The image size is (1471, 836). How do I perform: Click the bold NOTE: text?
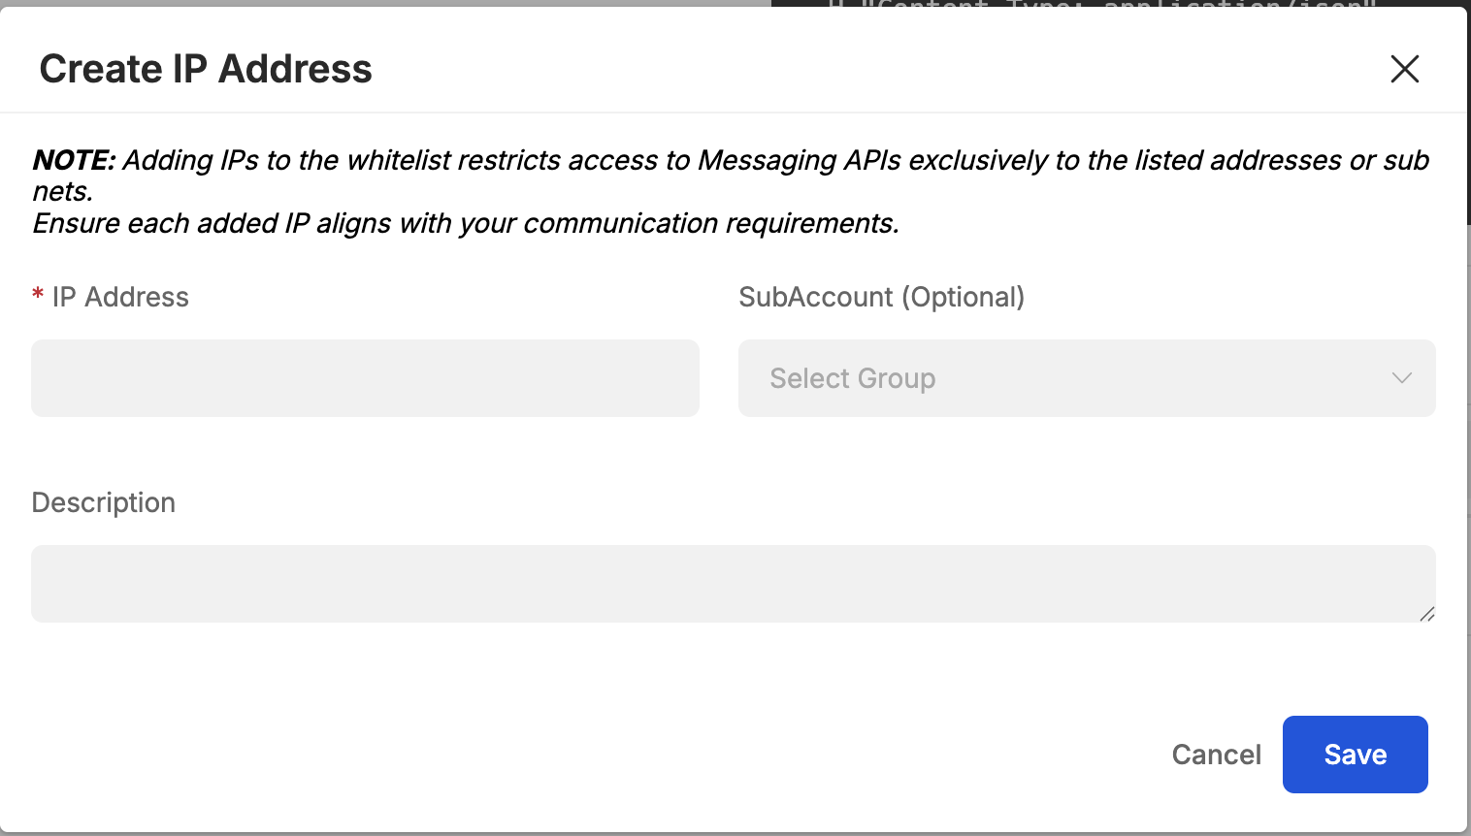click(x=74, y=160)
